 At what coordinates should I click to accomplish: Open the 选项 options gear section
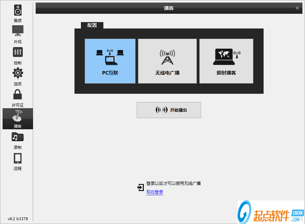tap(18, 76)
